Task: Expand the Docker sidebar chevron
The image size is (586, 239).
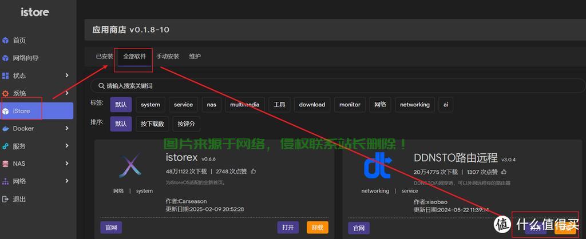Action: [67, 128]
